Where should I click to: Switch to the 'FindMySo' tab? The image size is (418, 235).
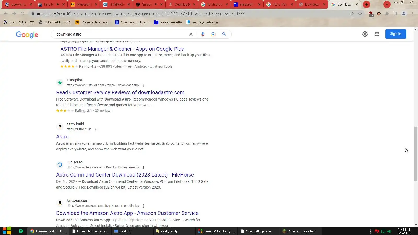[117, 4]
